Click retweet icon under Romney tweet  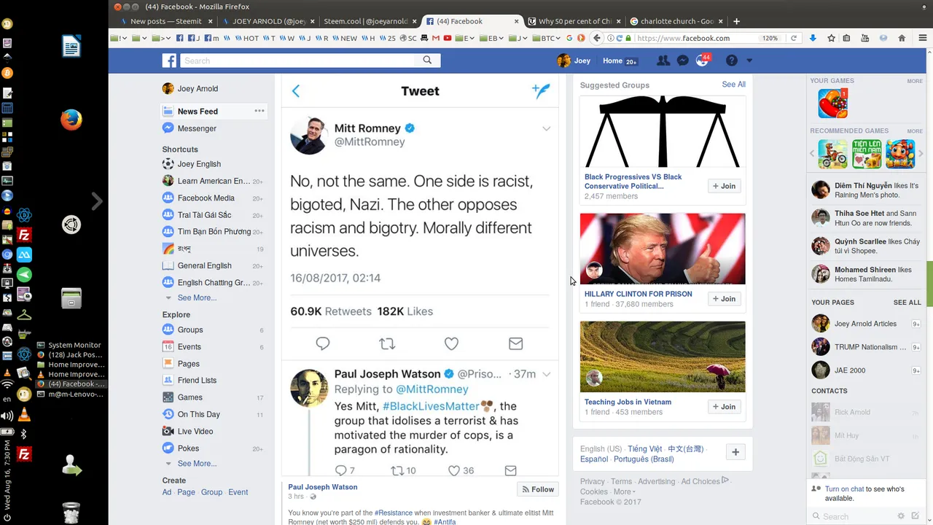point(387,343)
